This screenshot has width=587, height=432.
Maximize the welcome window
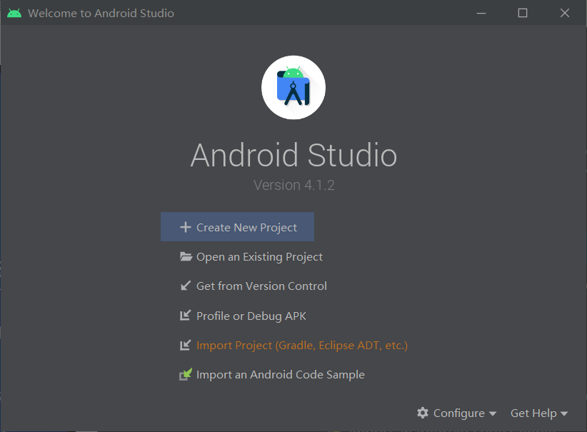pyautogui.click(x=522, y=13)
